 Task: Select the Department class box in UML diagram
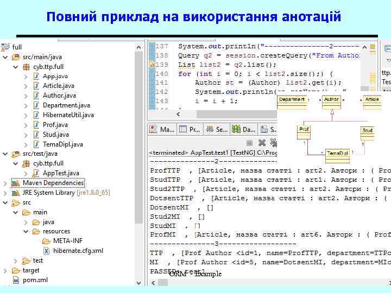click(x=292, y=103)
